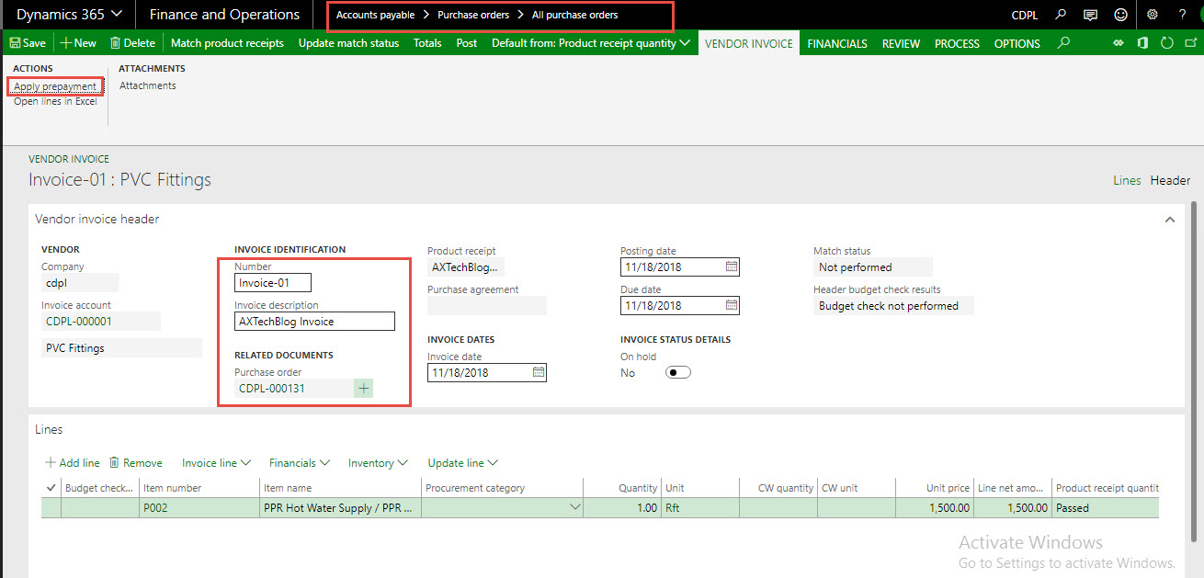Click the CDPL company selector
1204x578 pixels.
click(1024, 15)
